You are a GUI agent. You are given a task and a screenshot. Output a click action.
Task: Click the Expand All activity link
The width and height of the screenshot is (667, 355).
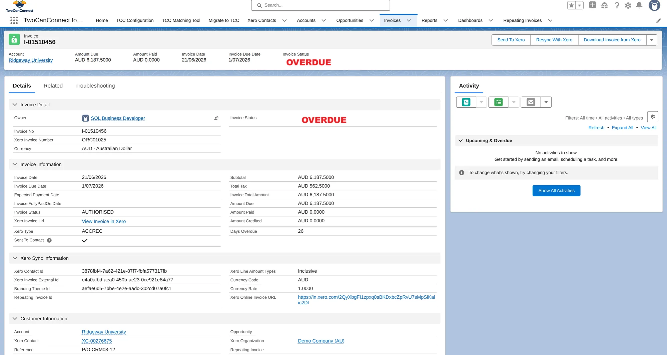pos(622,128)
